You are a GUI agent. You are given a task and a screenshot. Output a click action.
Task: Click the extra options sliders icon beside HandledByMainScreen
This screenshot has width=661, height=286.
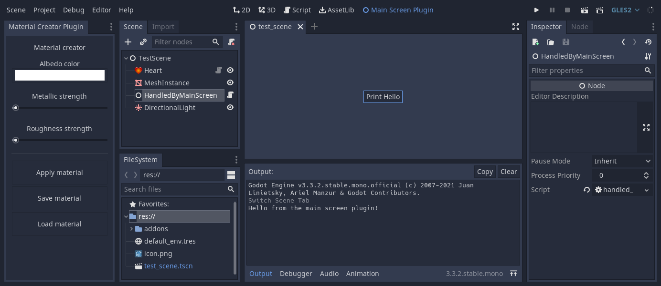(x=648, y=56)
